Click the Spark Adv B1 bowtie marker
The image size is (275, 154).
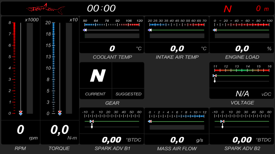(92, 121)
